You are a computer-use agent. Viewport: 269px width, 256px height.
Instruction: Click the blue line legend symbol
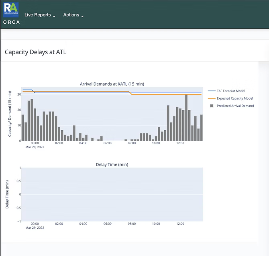pyautogui.click(x=211, y=91)
